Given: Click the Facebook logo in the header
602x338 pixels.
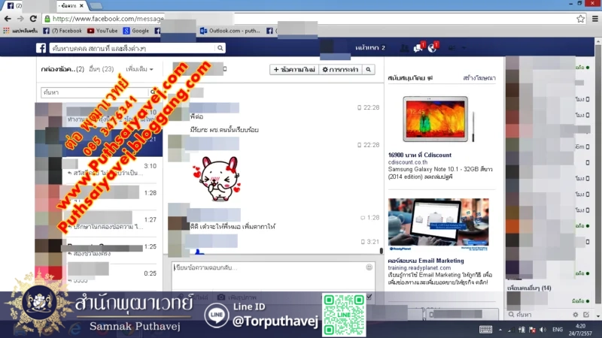Looking at the screenshot, I should click(x=41, y=48).
